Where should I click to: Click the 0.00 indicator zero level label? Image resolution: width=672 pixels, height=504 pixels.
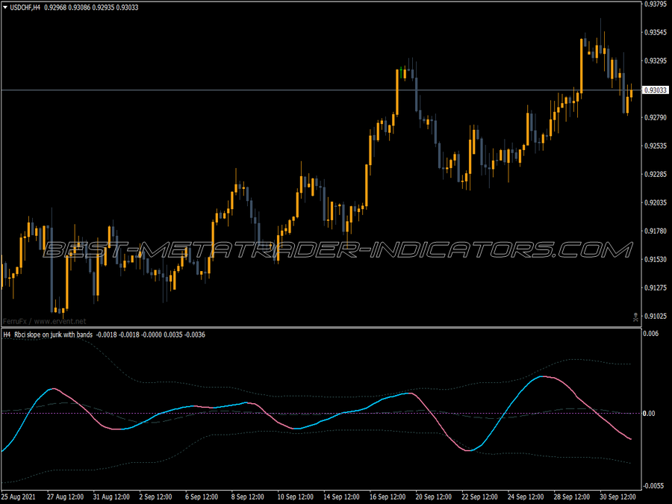649,413
